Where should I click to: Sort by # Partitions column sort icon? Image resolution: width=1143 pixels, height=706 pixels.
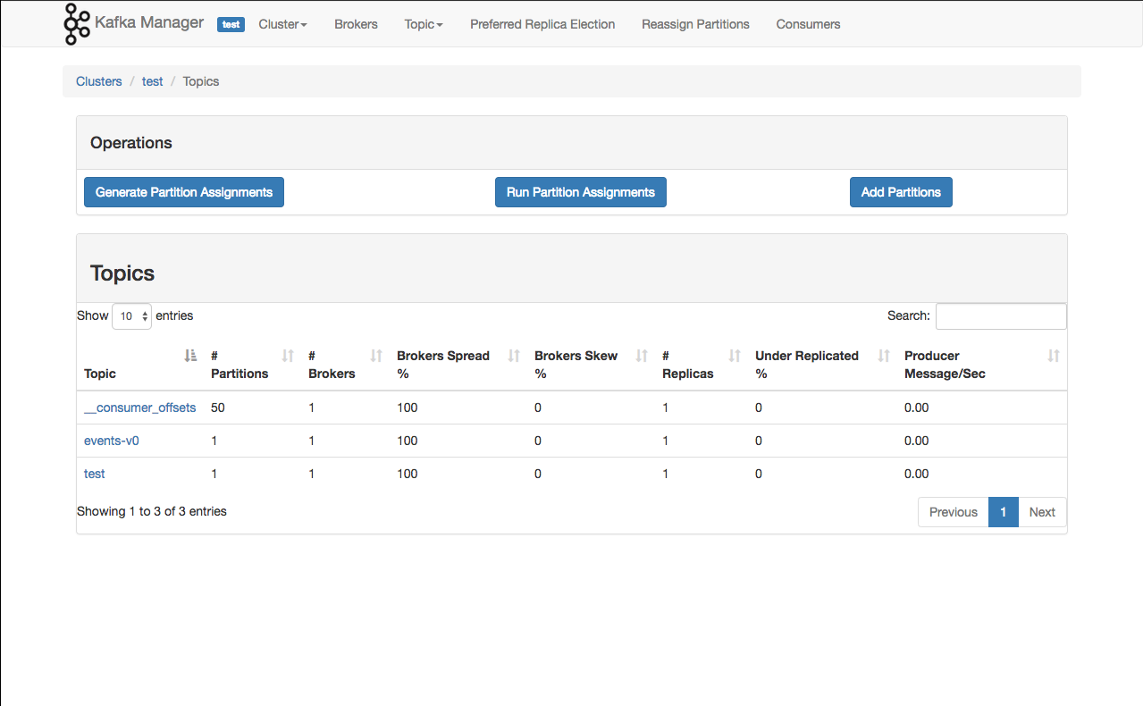(x=288, y=356)
